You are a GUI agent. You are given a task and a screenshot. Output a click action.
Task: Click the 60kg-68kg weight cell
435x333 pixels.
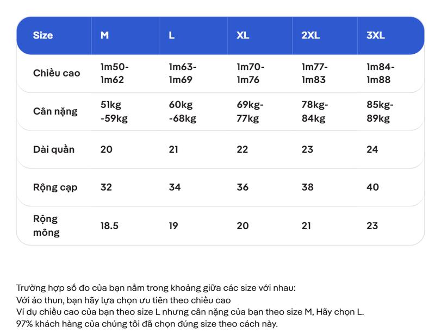click(x=182, y=111)
